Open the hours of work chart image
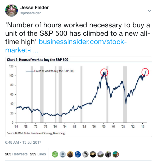 click(78, 97)
